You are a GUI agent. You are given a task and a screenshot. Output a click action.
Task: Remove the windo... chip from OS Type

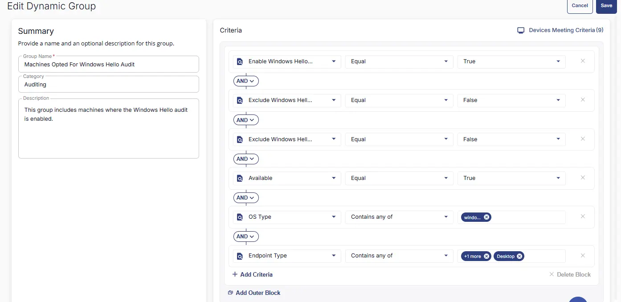click(486, 217)
